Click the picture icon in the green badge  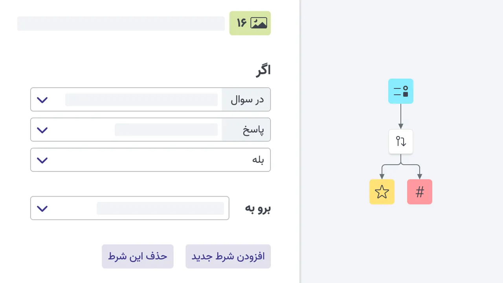pos(258,23)
